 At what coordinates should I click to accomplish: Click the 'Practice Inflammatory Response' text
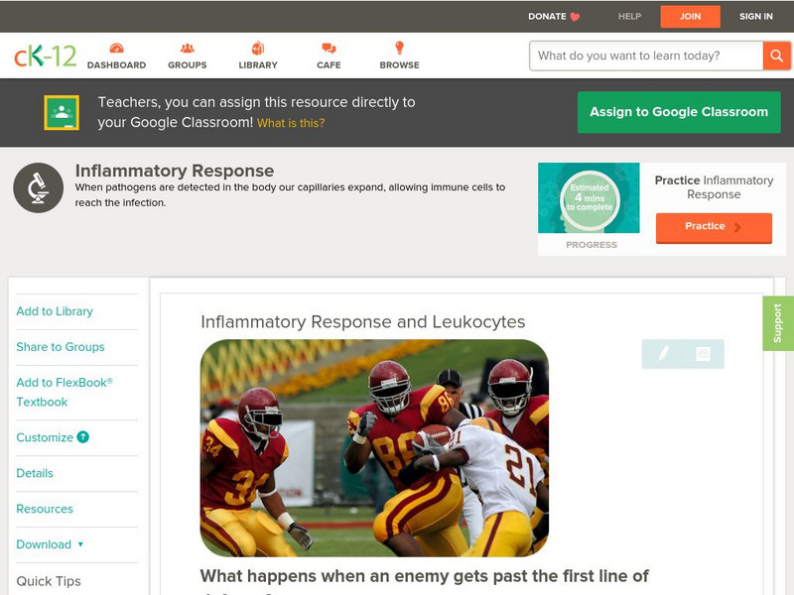pyautogui.click(x=714, y=187)
